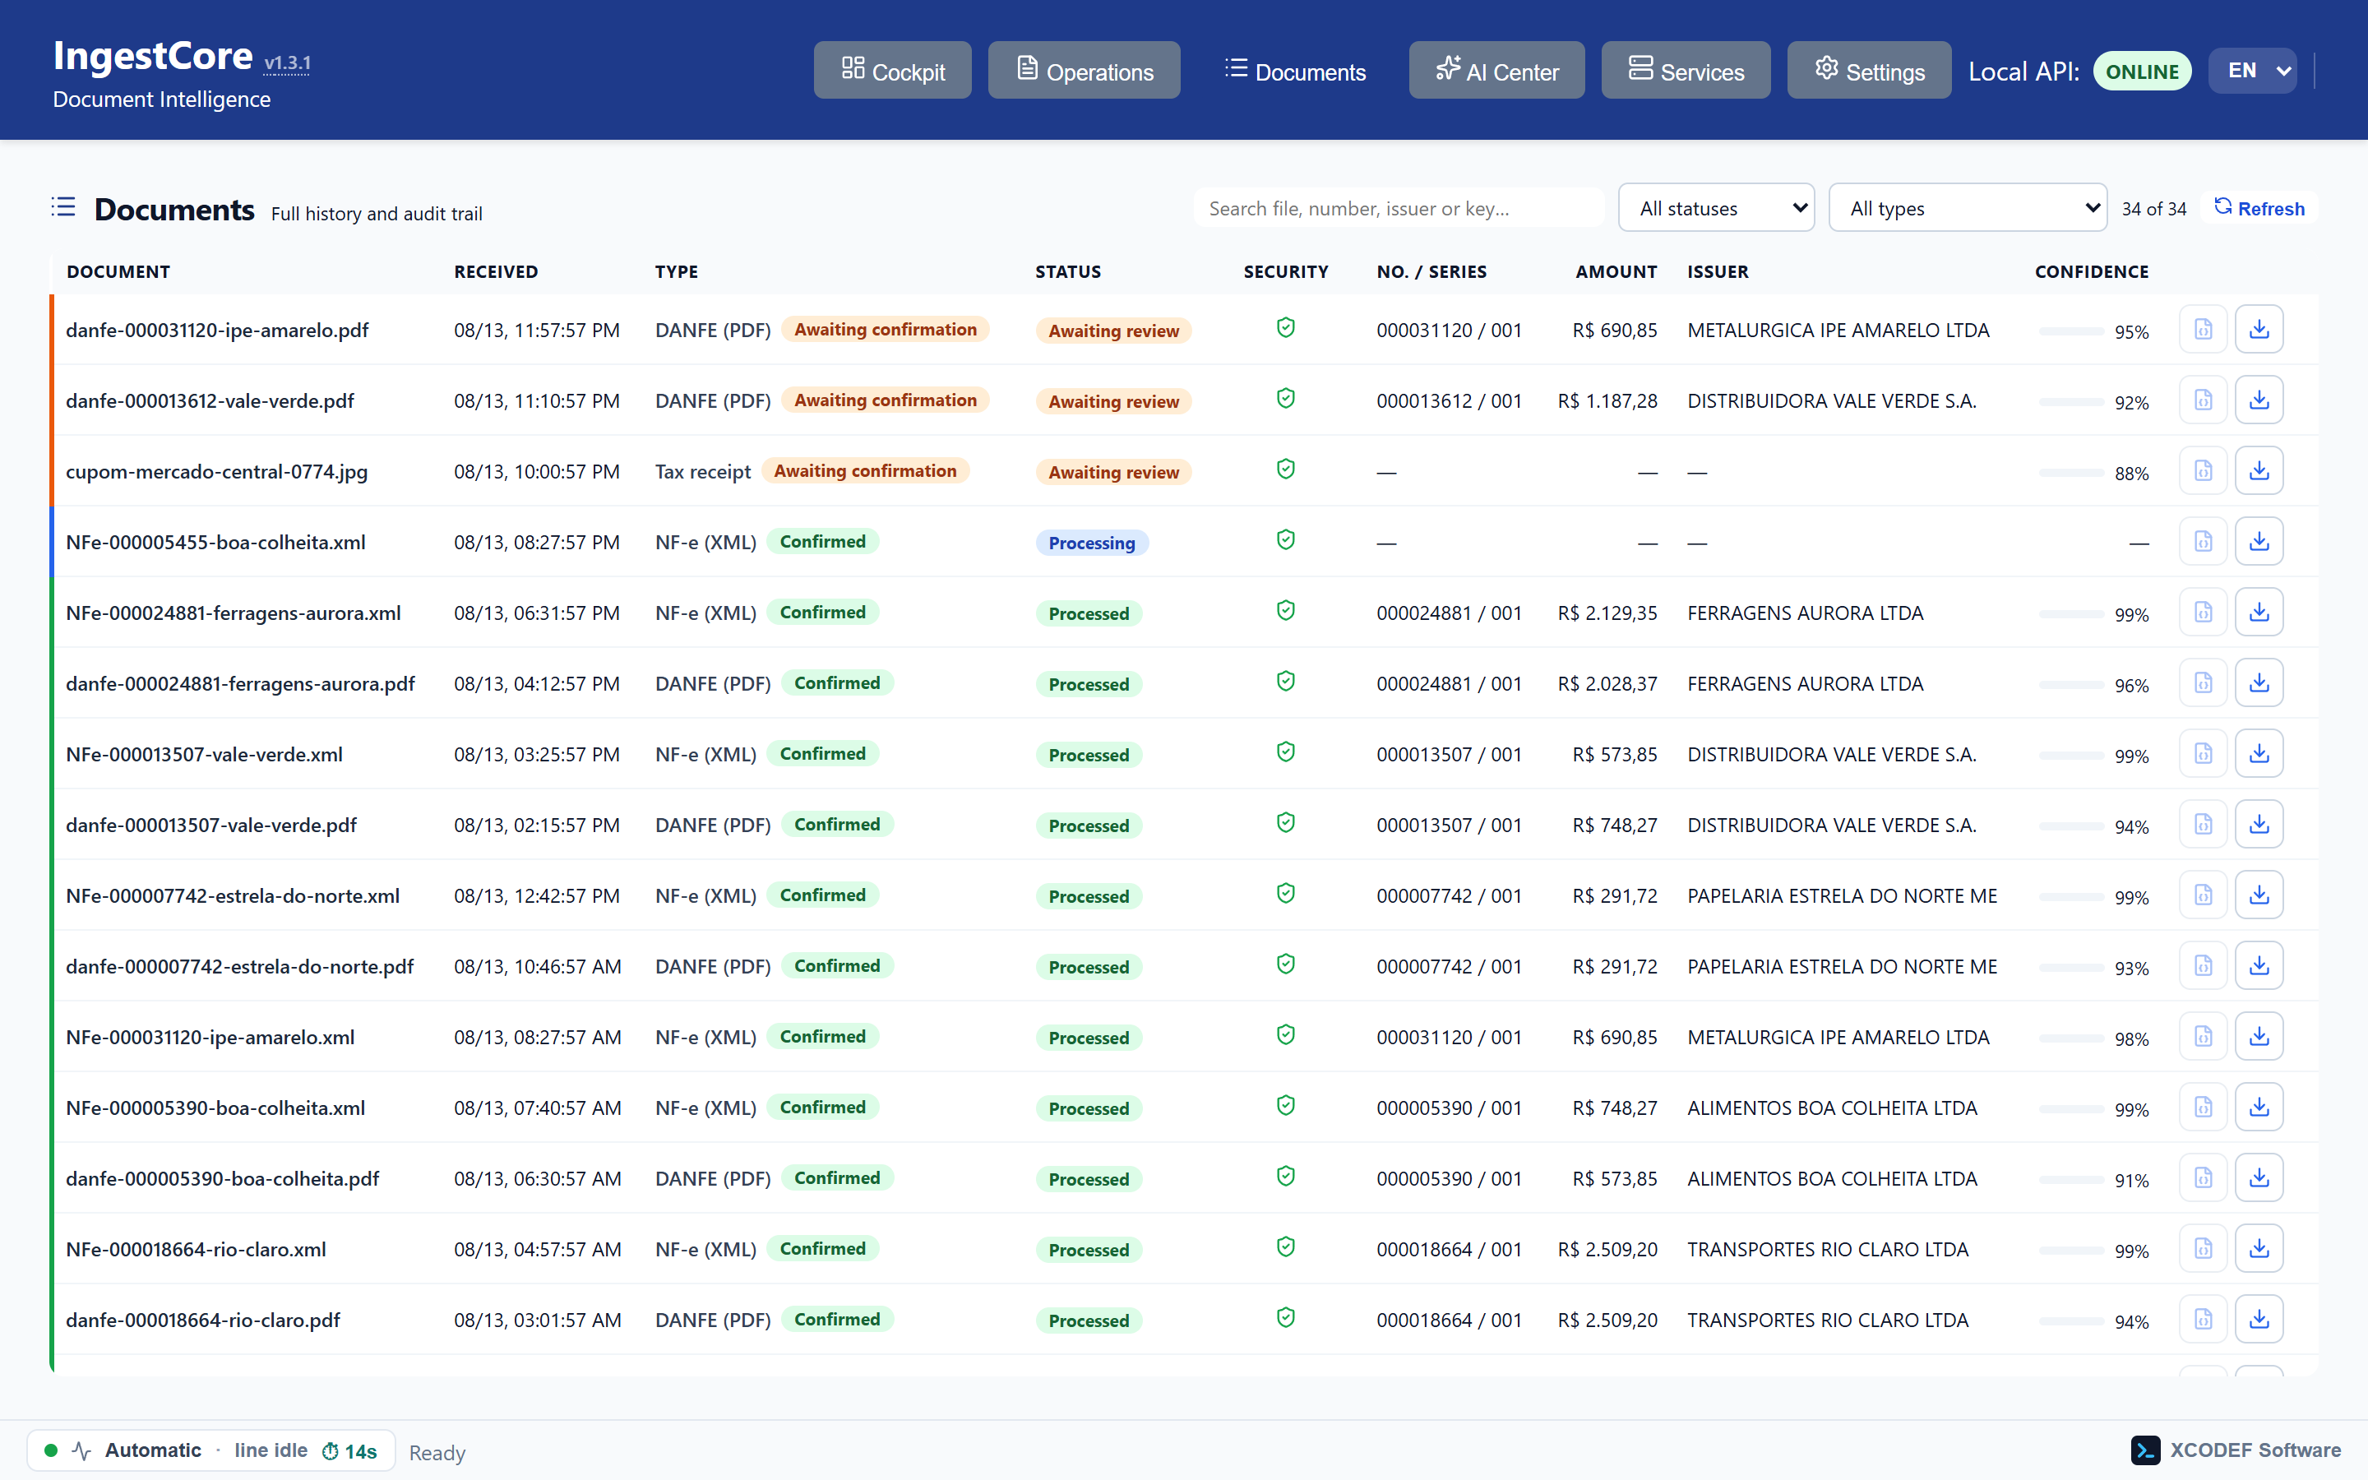This screenshot has width=2368, height=1480.
Task: Open file icon for danfe-000013612-vale-verde.pdf
Action: (x=2203, y=400)
